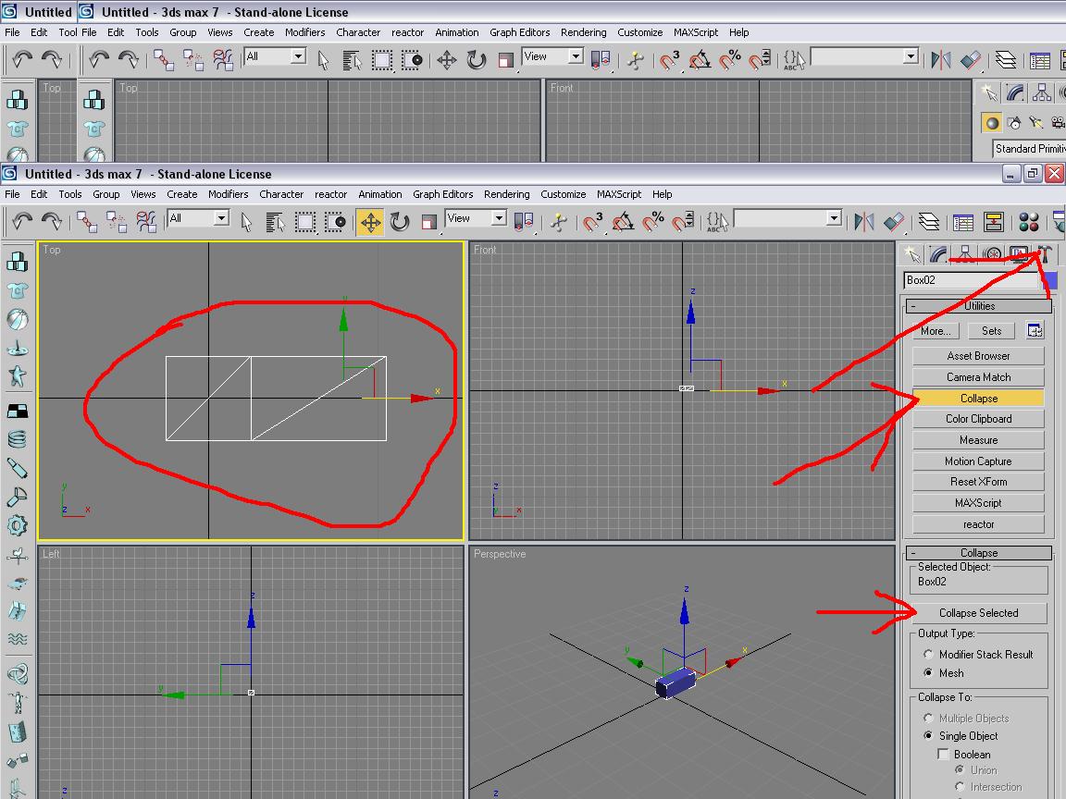Enable the Boolean checkbox
Screen dimensions: 1066x799
943,755
